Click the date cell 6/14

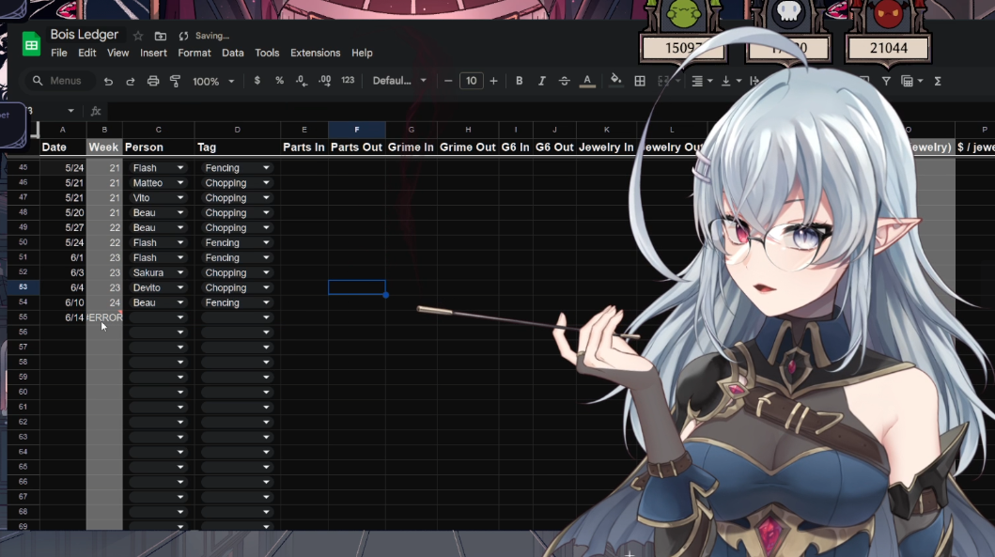click(62, 317)
